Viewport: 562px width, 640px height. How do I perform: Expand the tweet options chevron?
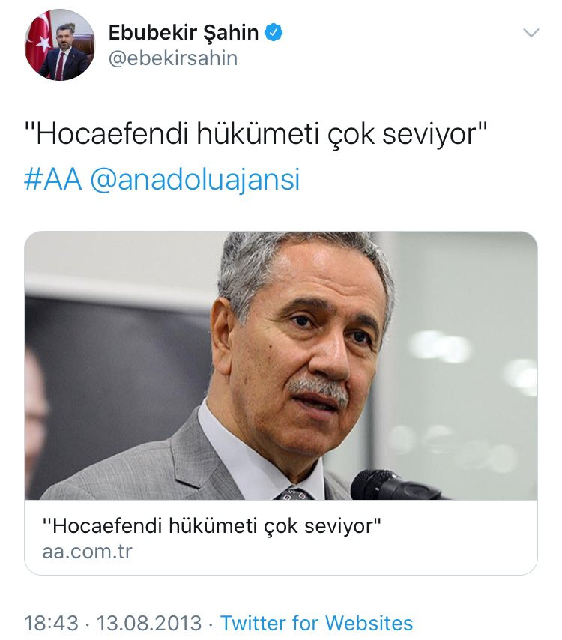[531, 33]
